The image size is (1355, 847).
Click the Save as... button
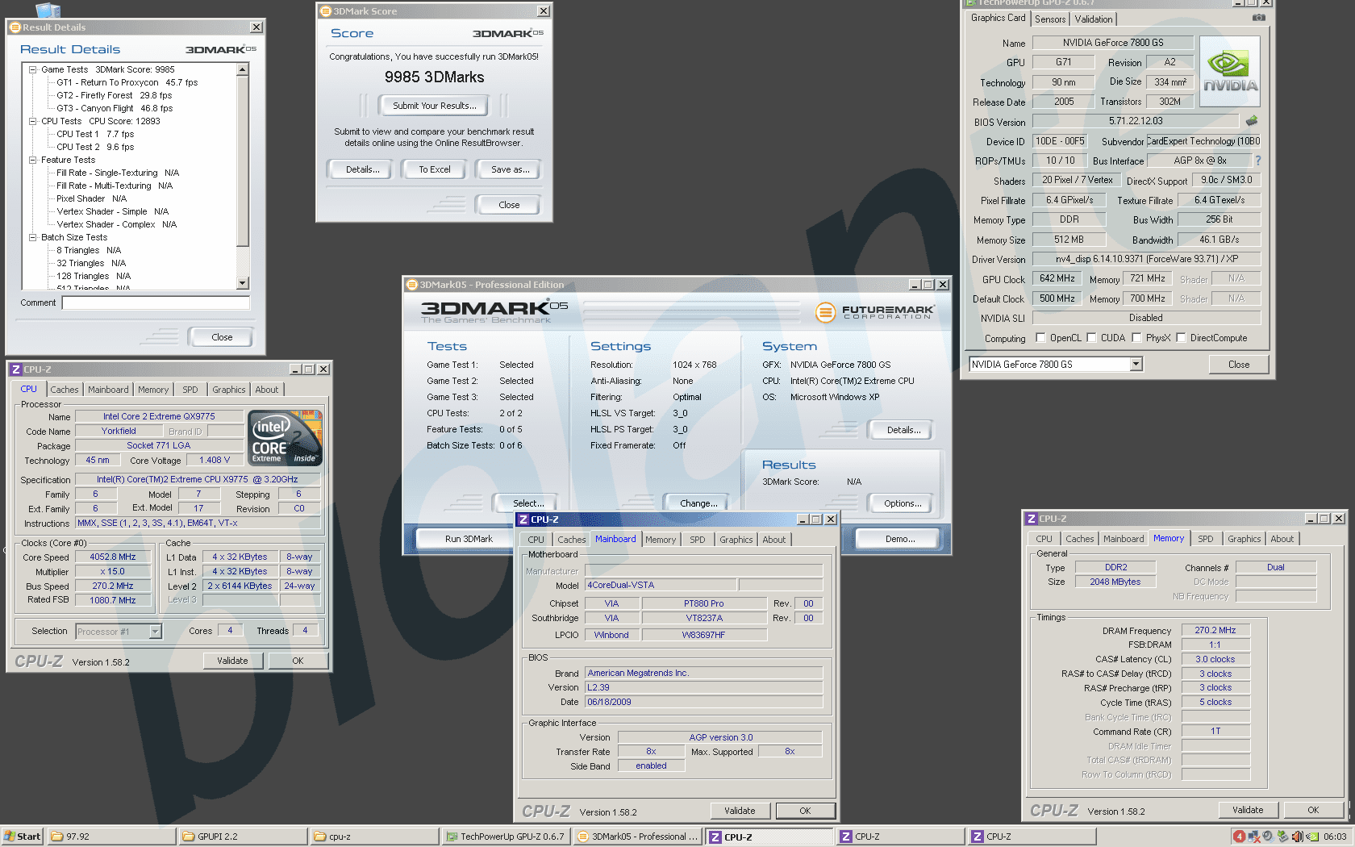510,169
